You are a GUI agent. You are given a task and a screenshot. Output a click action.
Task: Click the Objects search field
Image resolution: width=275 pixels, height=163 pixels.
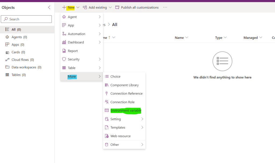pyautogui.click(x=26, y=19)
